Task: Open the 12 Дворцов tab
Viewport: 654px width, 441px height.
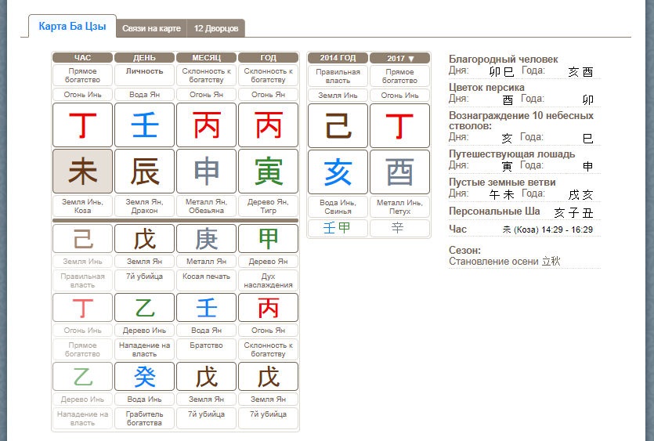Action: [x=216, y=28]
